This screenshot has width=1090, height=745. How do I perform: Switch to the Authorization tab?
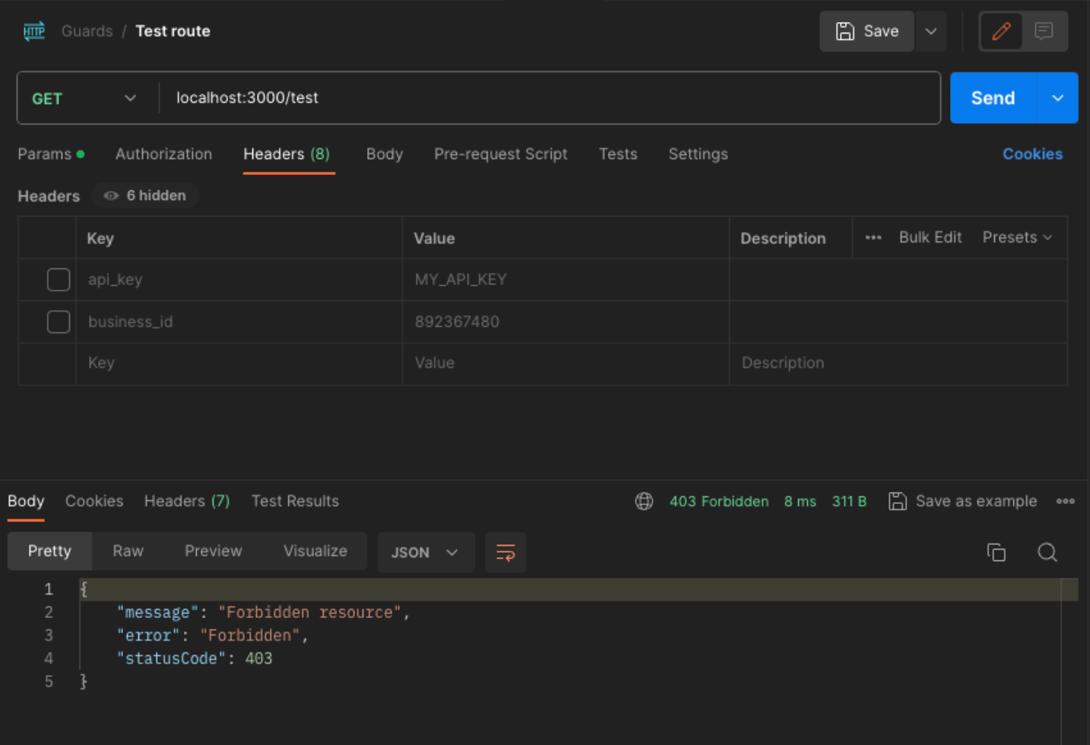point(163,154)
